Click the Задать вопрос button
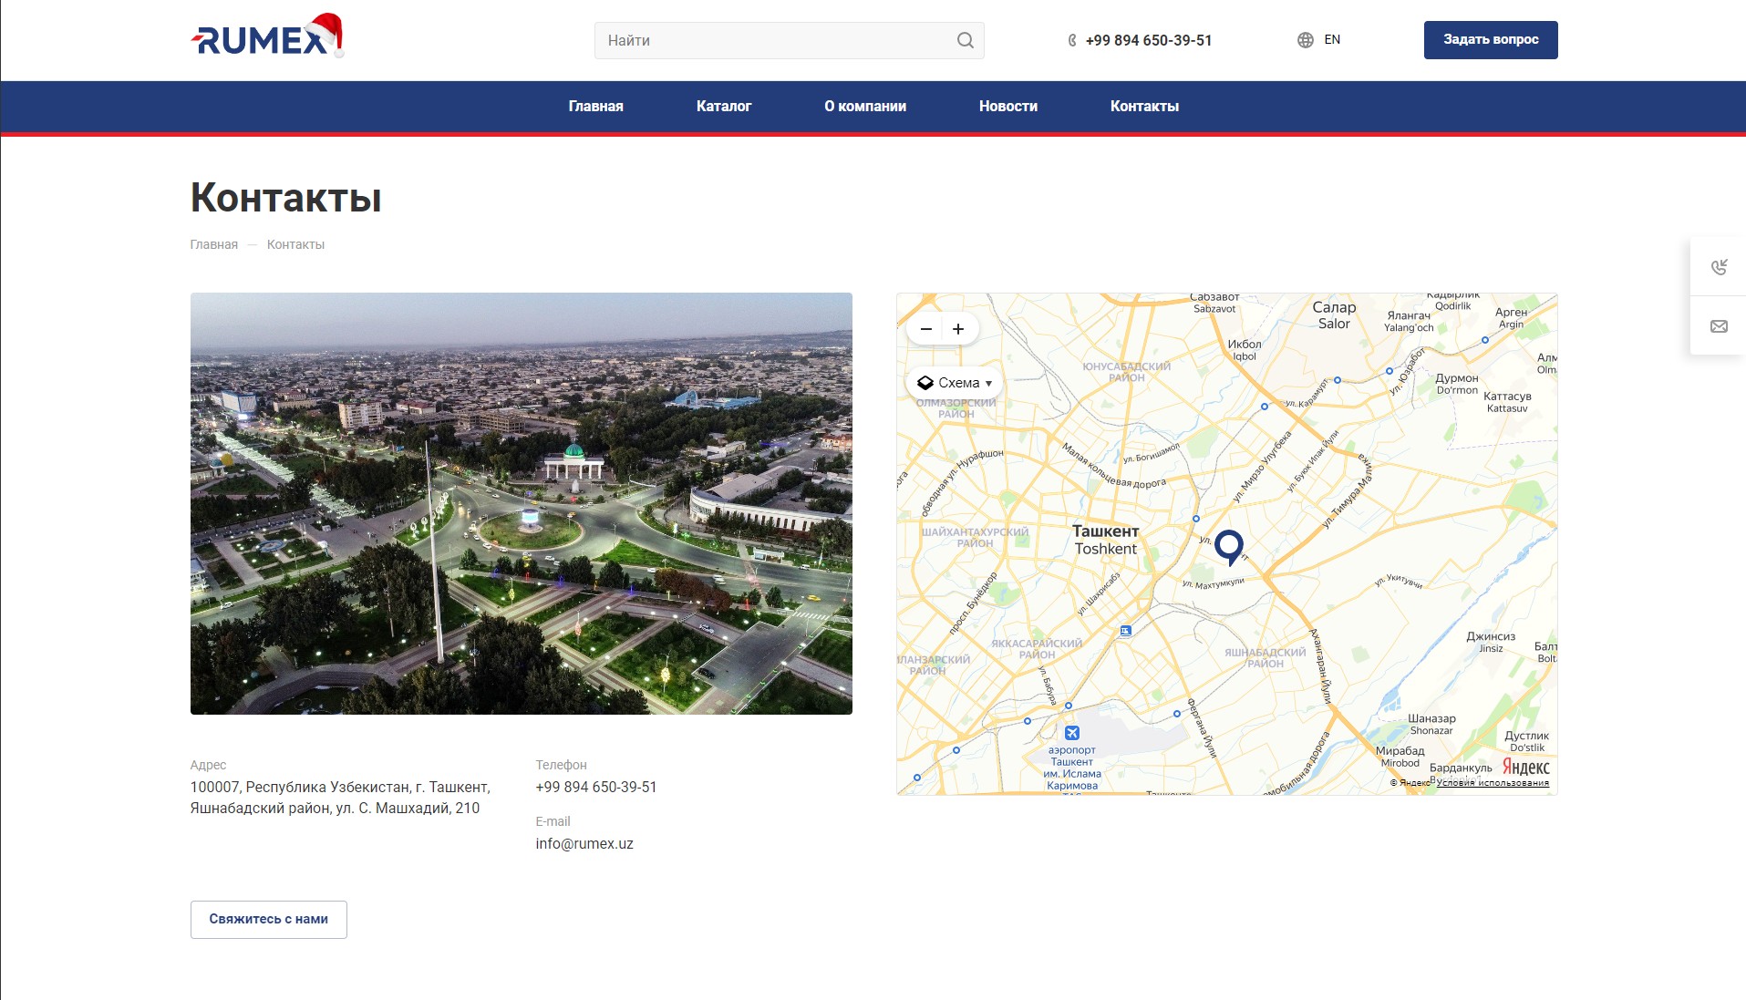Viewport: 1746px width, 1000px height. pos(1491,40)
